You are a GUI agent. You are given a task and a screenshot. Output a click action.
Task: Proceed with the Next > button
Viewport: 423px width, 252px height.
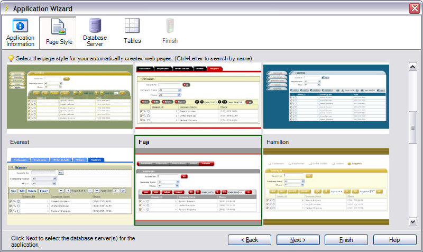pos(298,240)
